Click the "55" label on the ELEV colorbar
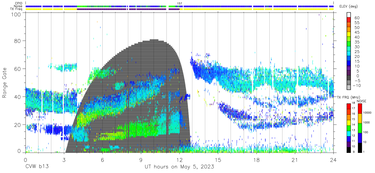Viewport: 375px width, 173px height. pos(357,23)
